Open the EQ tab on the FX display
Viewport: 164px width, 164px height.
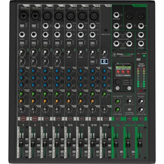click(x=120, y=75)
